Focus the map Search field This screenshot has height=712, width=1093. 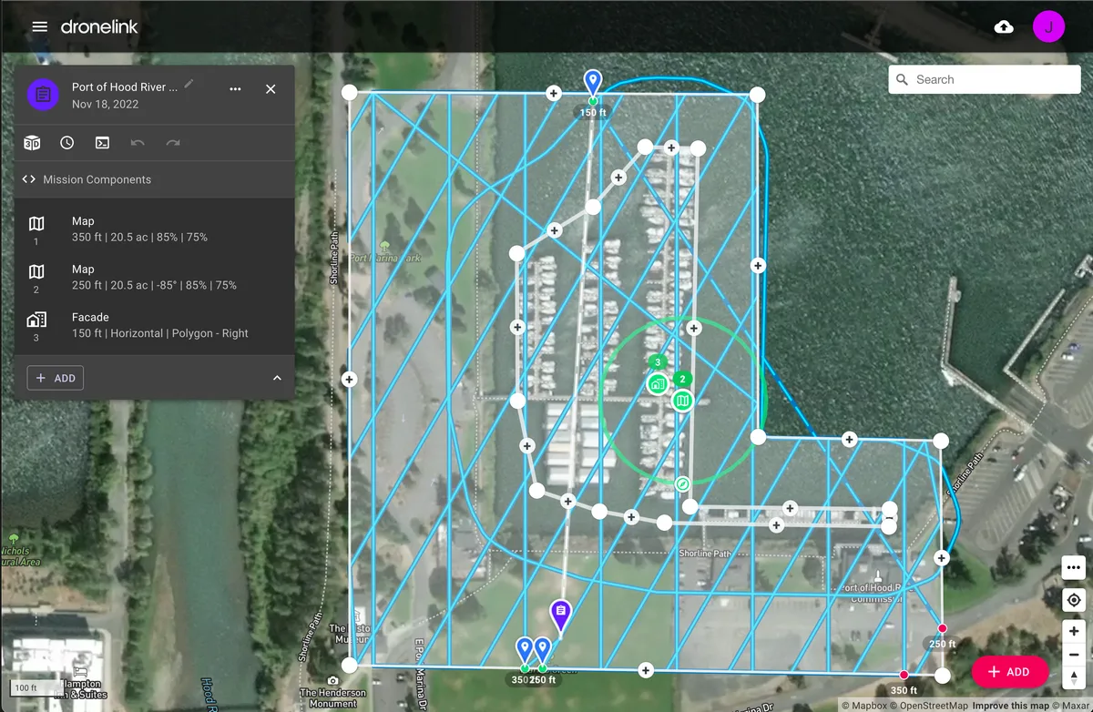985,79
